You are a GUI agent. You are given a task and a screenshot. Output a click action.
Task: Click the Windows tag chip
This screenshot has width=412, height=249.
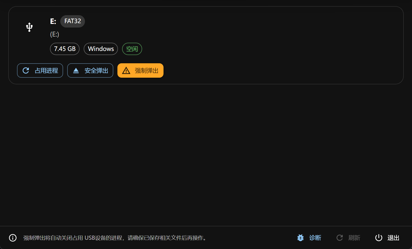coord(101,49)
